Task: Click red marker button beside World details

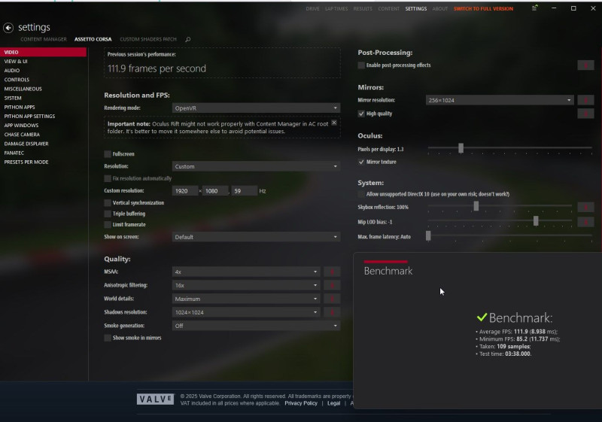Action: pyautogui.click(x=332, y=299)
